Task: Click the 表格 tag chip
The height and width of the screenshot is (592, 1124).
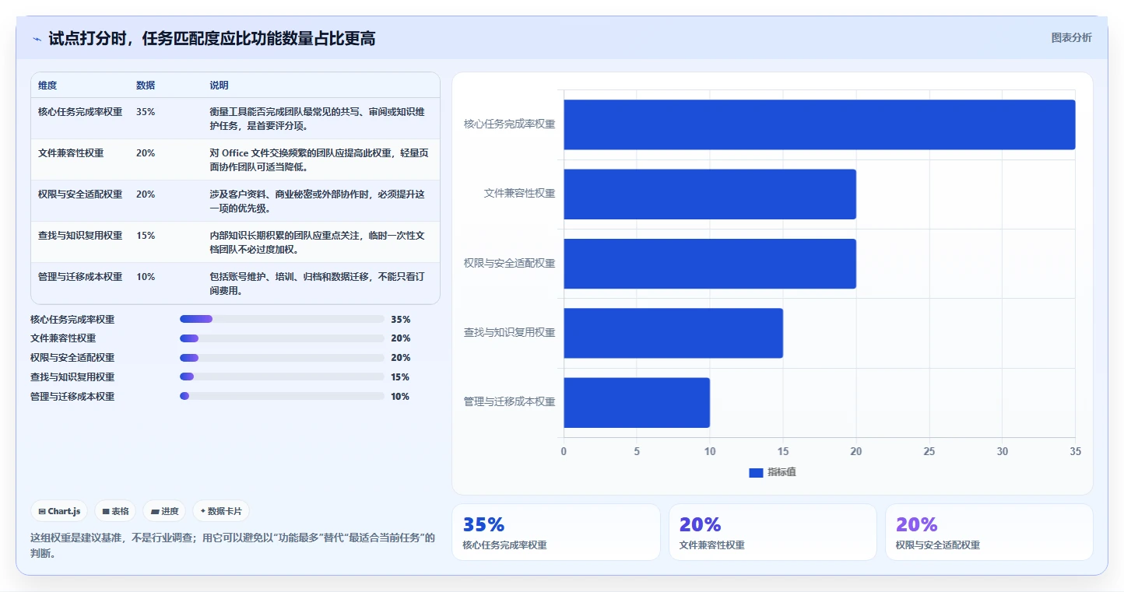Action: tap(115, 511)
